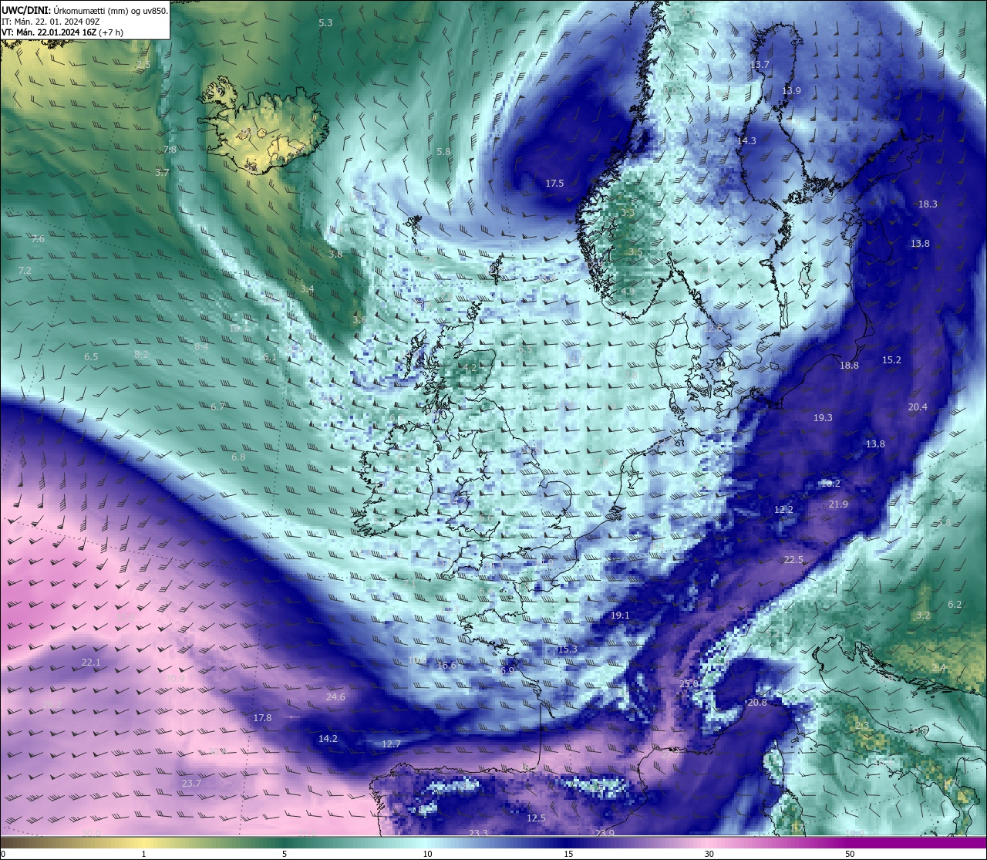Select the 17.5 value off Norway
The image size is (987, 860).
coord(554,184)
